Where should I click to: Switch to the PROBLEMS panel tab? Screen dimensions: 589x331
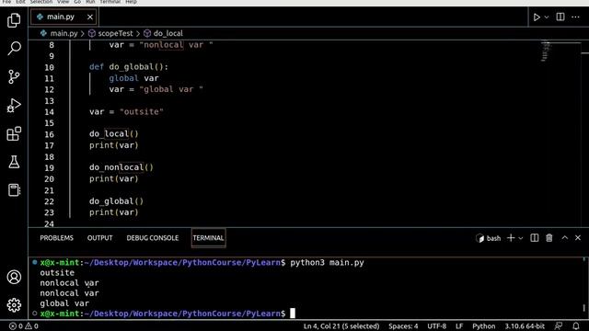(x=57, y=238)
